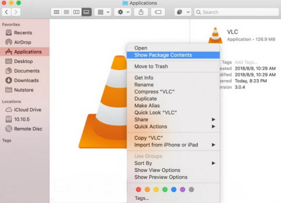
Task: Choose Get Info in context menu
Action: 144,77
